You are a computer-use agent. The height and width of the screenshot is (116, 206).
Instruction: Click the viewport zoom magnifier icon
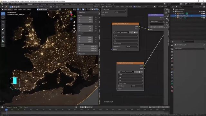click(x=74, y=22)
